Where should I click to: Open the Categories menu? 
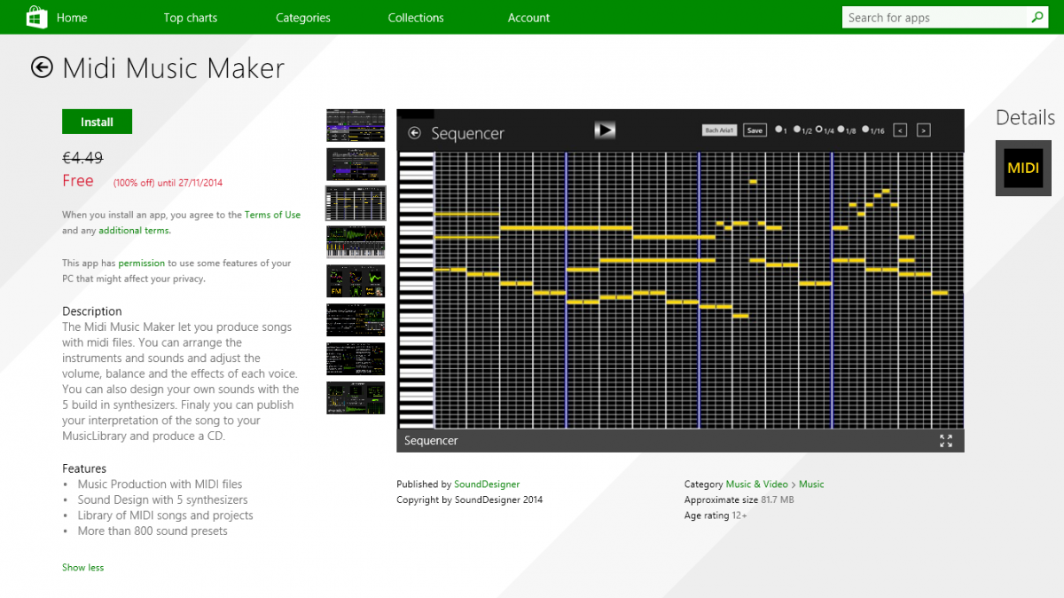[303, 18]
